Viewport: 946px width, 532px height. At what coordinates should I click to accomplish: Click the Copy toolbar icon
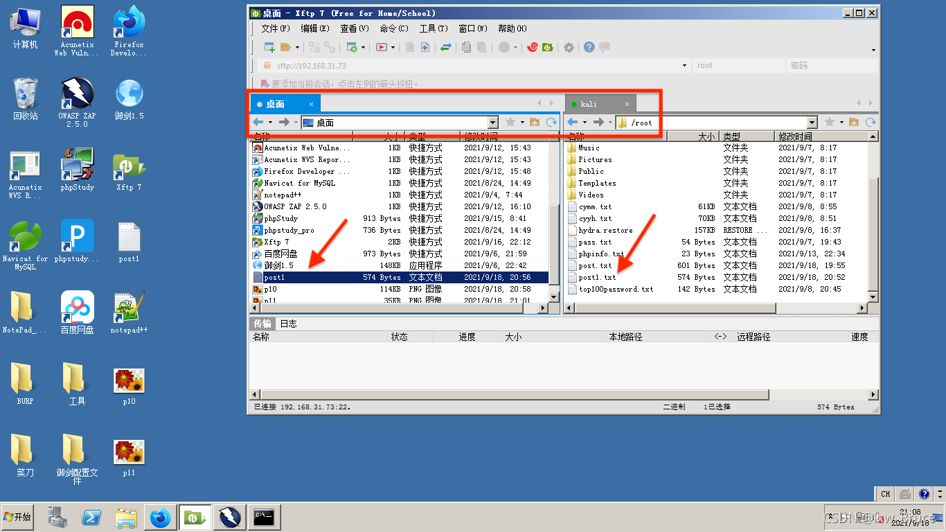click(x=466, y=47)
